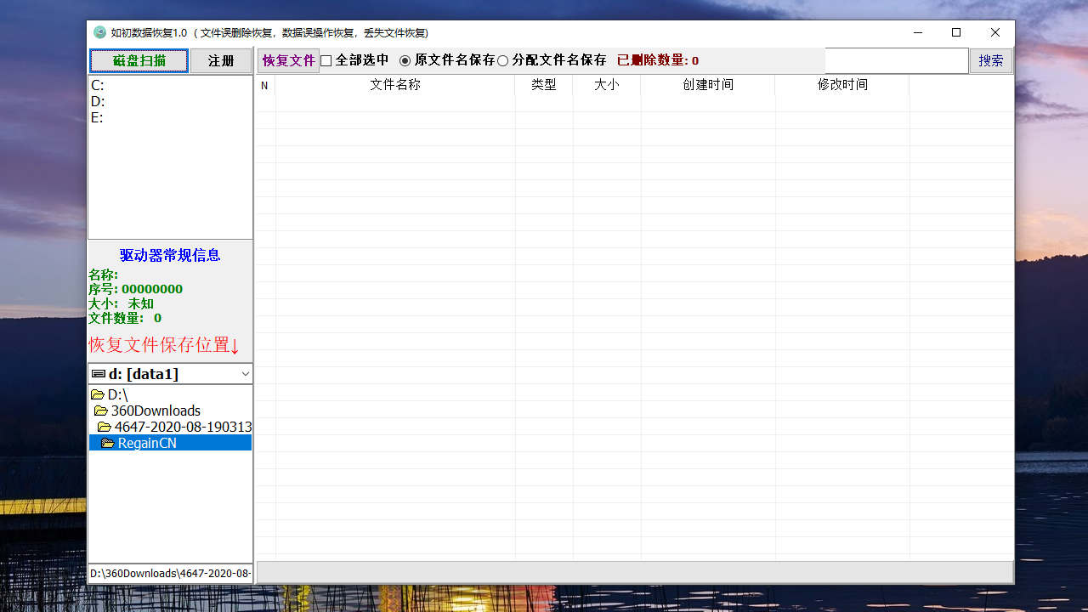Select the 原文件名保存 radio option
The height and width of the screenshot is (612, 1088).
pyautogui.click(x=405, y=60)
